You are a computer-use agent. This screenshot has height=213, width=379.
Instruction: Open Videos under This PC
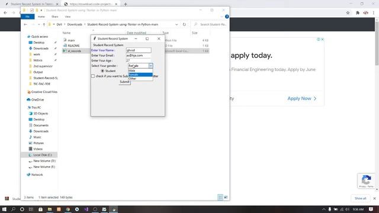(x=38, y=149)
